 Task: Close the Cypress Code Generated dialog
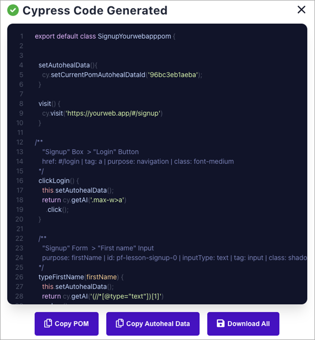click(x=301, y=10)
